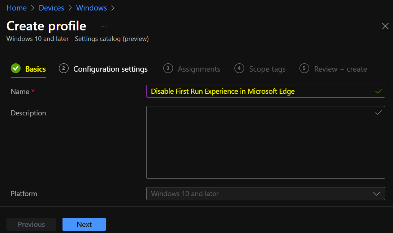Click the step 5 circle for Review + create
393x233 pixels.
tap(304, 68)
